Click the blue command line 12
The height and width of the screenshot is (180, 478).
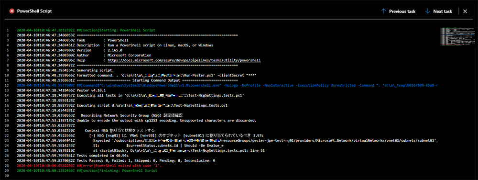pyautogui.click(x=227, y=85)
